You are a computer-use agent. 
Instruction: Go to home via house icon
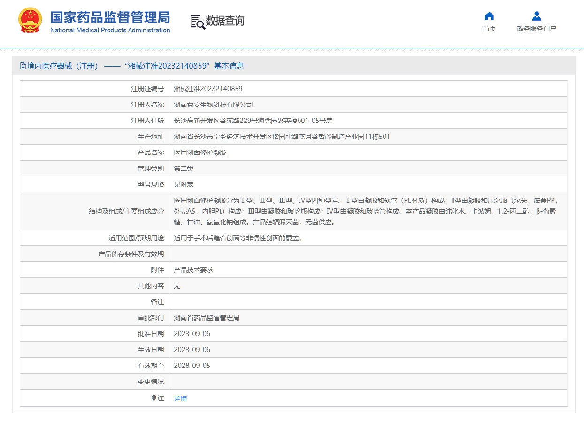489,16
